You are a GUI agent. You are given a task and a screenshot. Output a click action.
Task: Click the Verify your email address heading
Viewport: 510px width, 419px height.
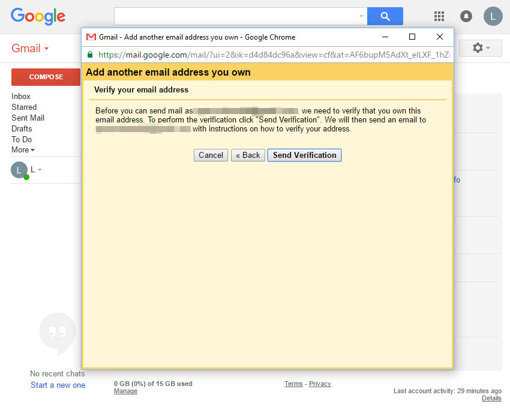(x=141, y=90)
